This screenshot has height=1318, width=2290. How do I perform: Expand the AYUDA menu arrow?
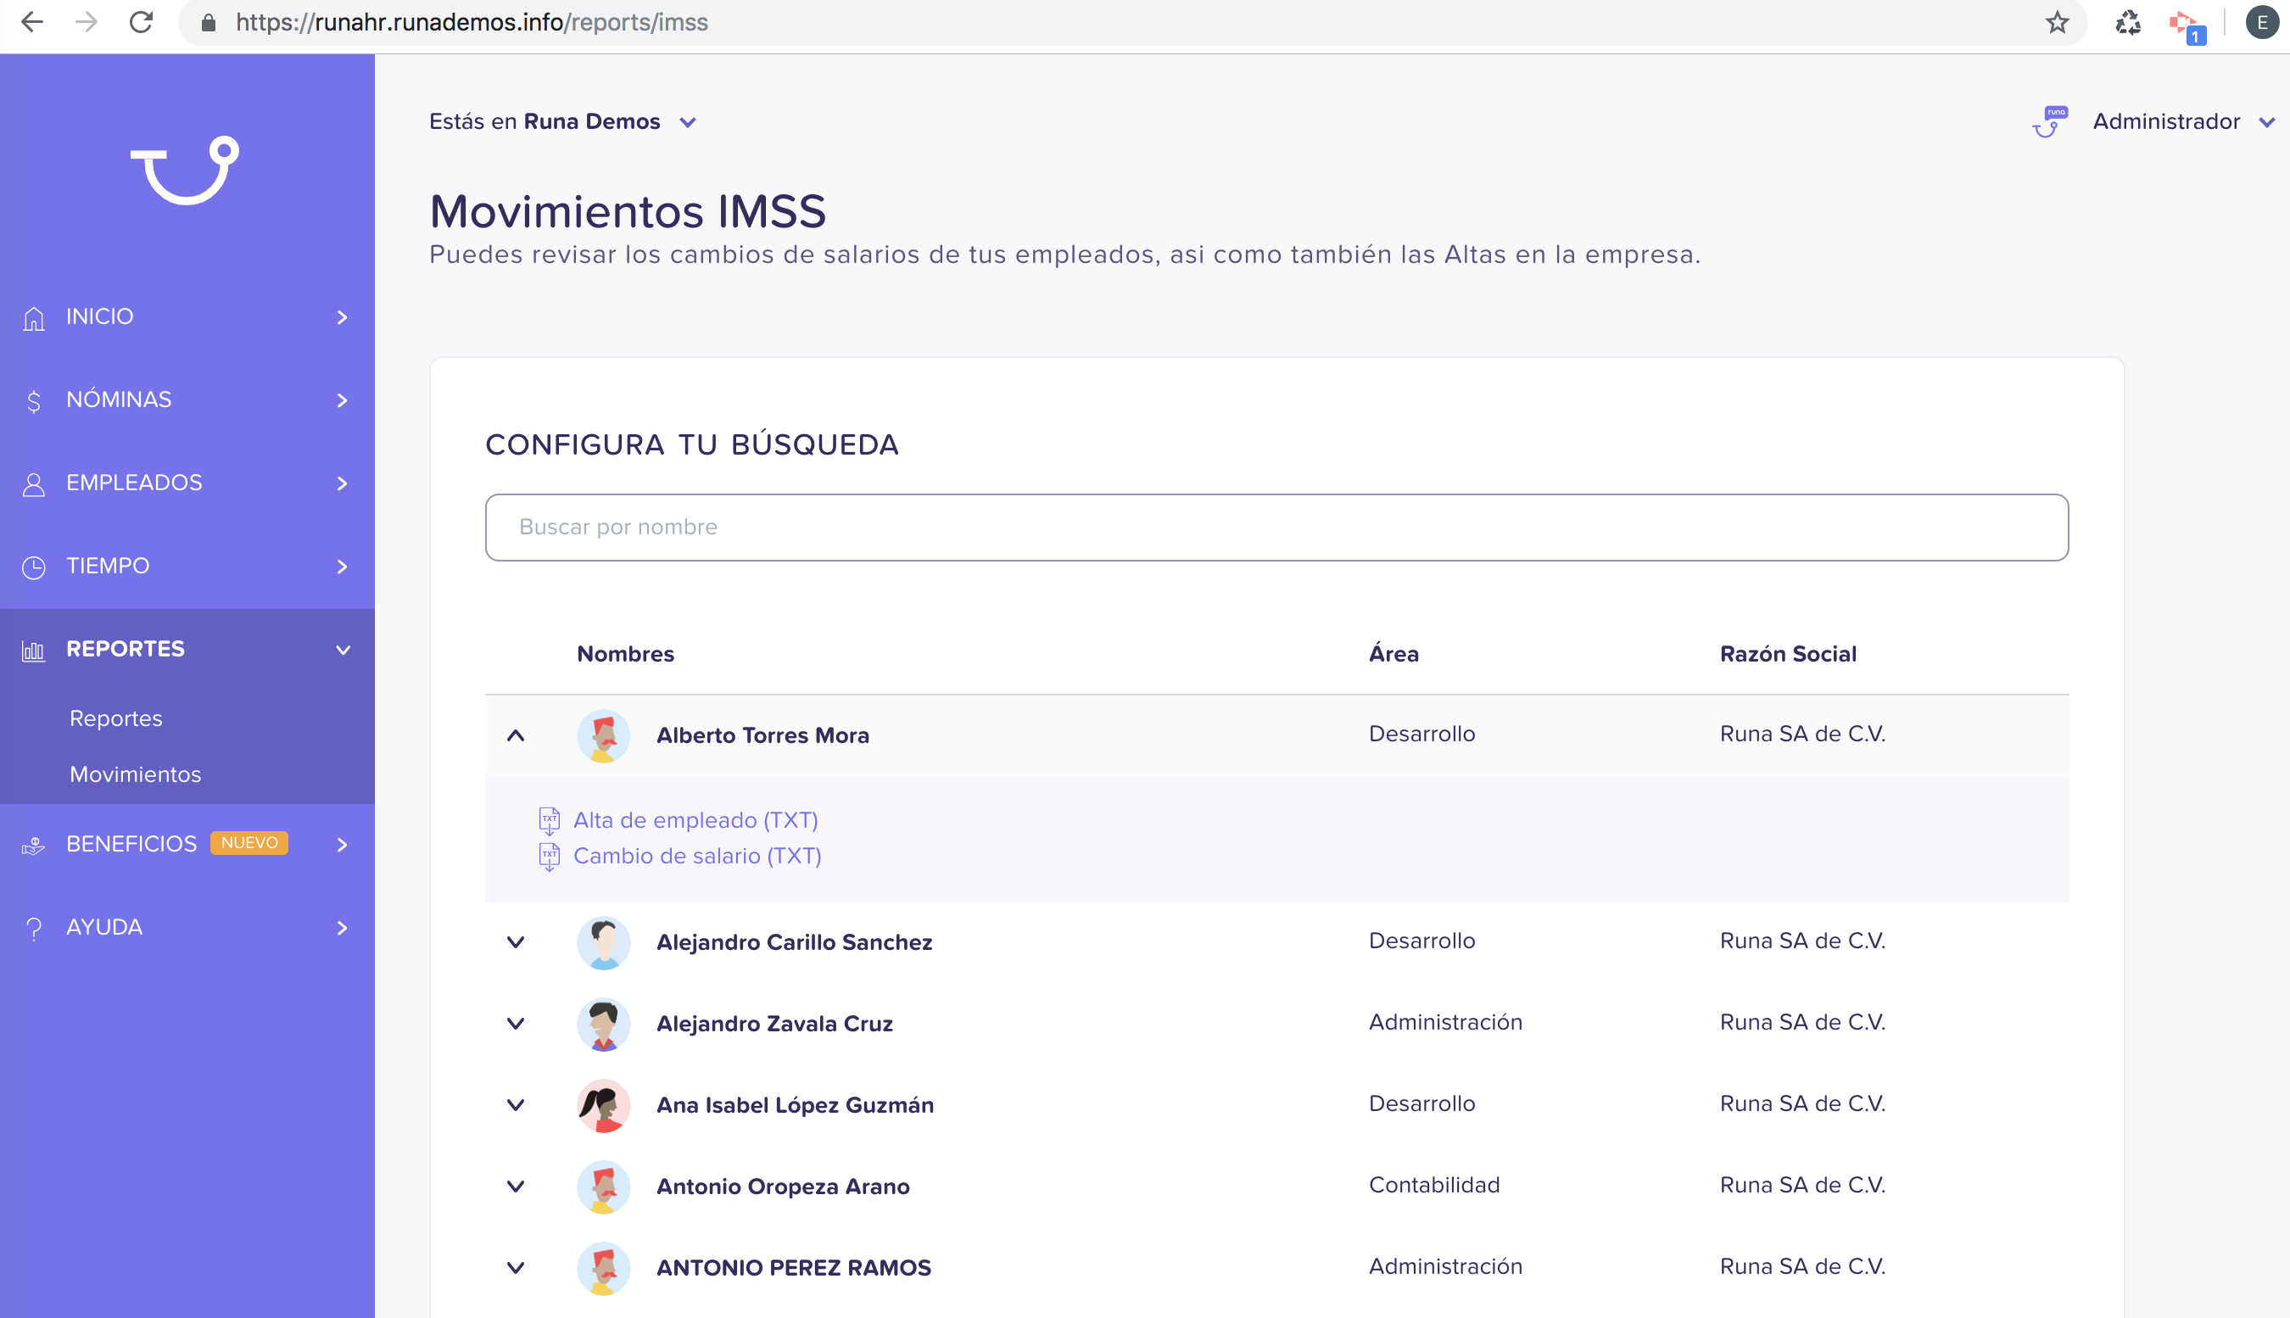(x=342, y=928)
